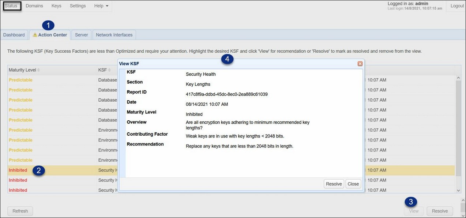Click the View button below the table
The image size is (466, 218).
coord(414,211)
